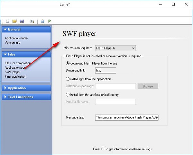Image resolution: width=193 pixels, height=155 pixels.
Task: Open the Min. version required dropdown
Action: [x=115, y=48]
